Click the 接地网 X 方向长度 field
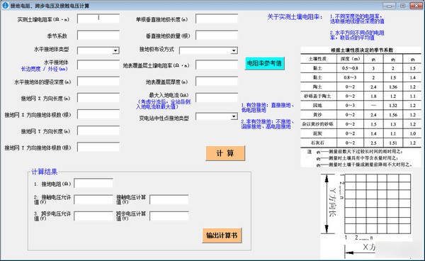Image resolution: width=425 pixels, height=261 pixels. (98, 98)
